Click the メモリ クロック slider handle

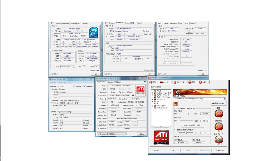coord(180,121)
